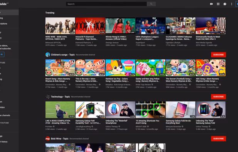The image size is (238, 152).
Task: Open the soldiers thumbnail in Bobi Wine row
Action: tap(151, 148)
